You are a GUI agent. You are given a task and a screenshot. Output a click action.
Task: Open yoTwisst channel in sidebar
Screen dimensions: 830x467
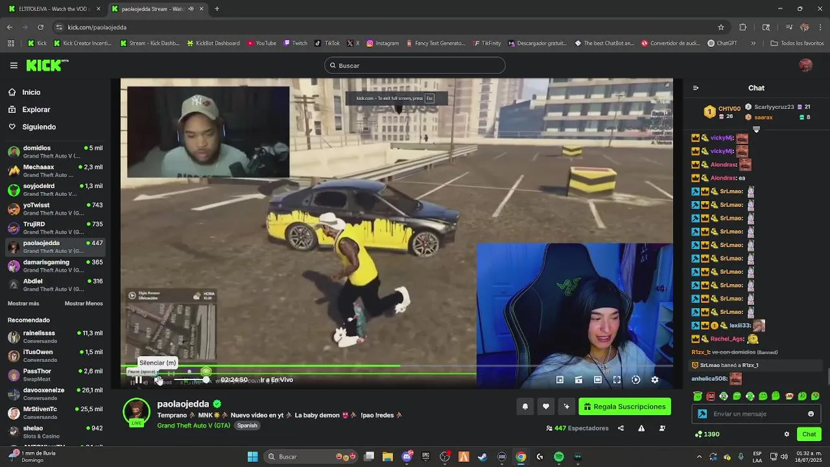click(x=55, y=209)
